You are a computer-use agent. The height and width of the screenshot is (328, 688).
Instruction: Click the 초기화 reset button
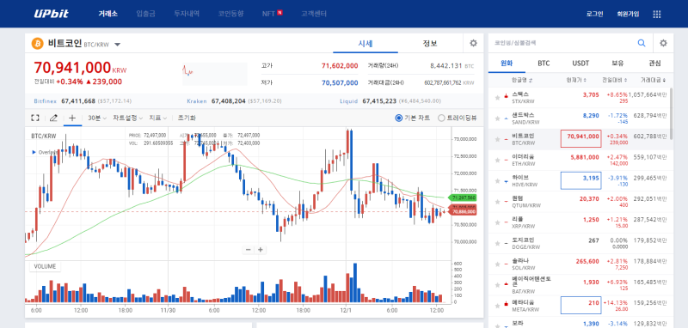click(187, 118)
